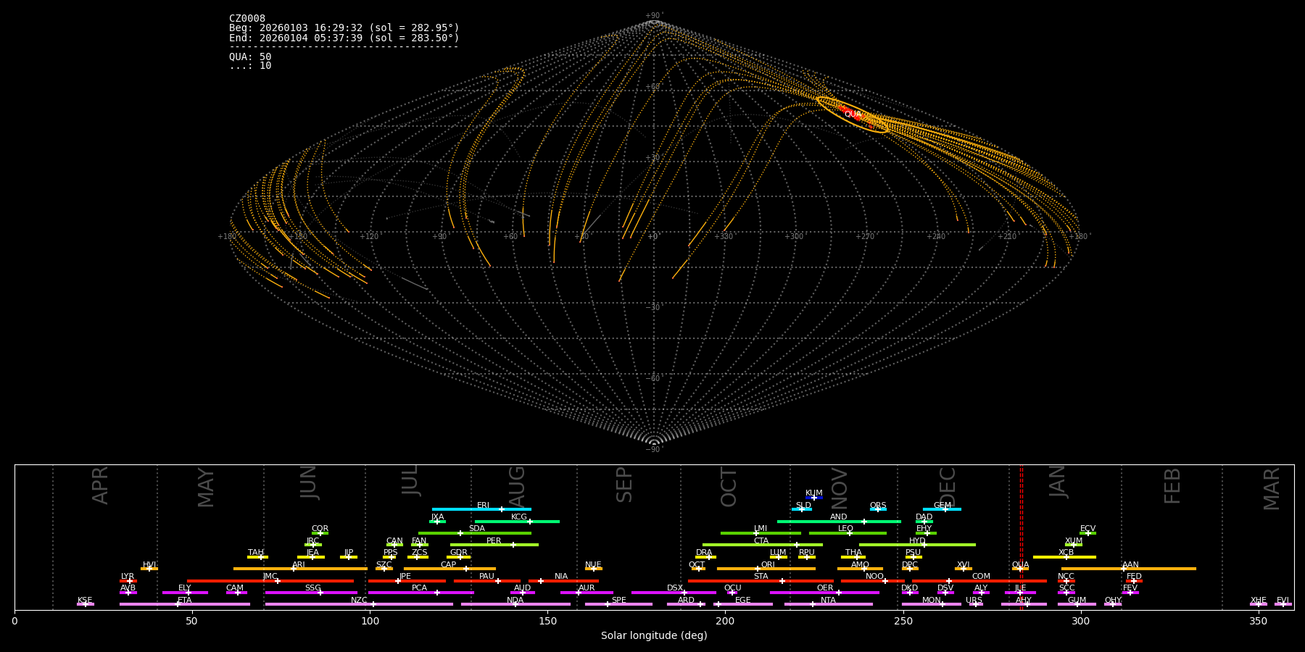1305x652 pixels.
Task: Click the JMC shower label in the timeline
Action: coord(270,577)
